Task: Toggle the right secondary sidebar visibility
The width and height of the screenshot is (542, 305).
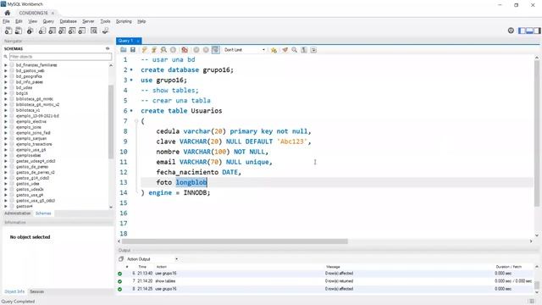Action: point(537,30)
